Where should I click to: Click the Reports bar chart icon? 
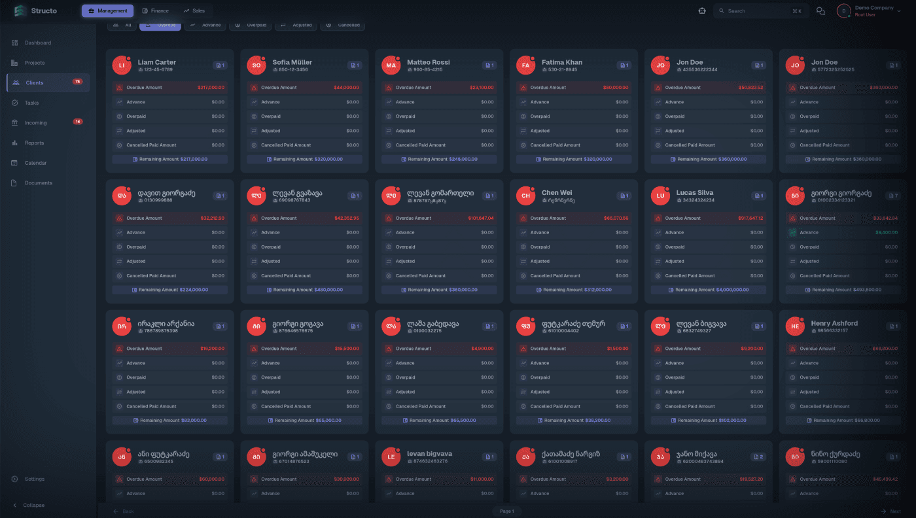(14, 143)
